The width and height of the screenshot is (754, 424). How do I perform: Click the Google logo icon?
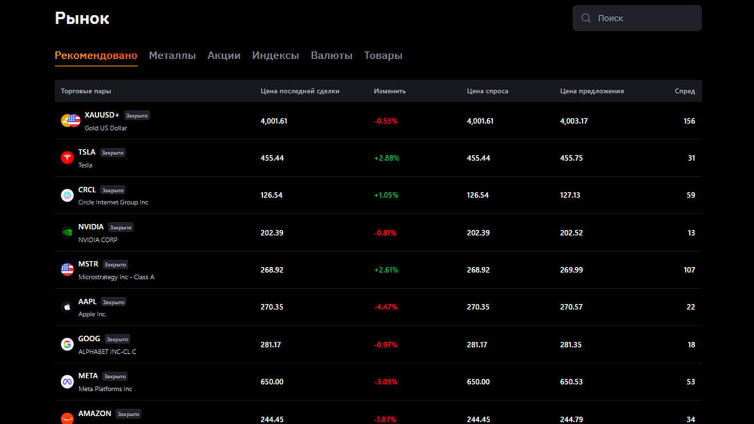67,345
